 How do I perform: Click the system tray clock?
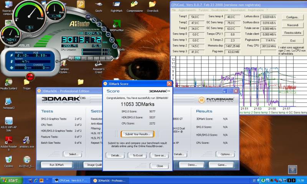[x=300, y=181]
